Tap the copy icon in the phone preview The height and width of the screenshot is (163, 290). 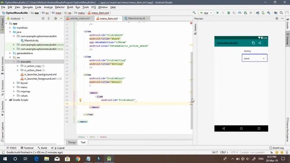pyautogui.click(x=253, y=43)
